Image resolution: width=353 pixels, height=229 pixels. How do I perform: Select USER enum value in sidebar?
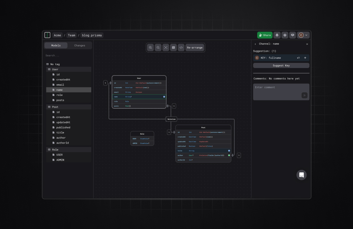pyautogui.click(x=69, y=155)
